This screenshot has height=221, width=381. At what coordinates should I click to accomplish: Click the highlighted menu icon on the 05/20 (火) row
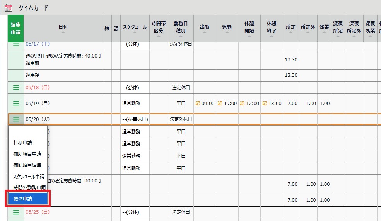[16, 119]
